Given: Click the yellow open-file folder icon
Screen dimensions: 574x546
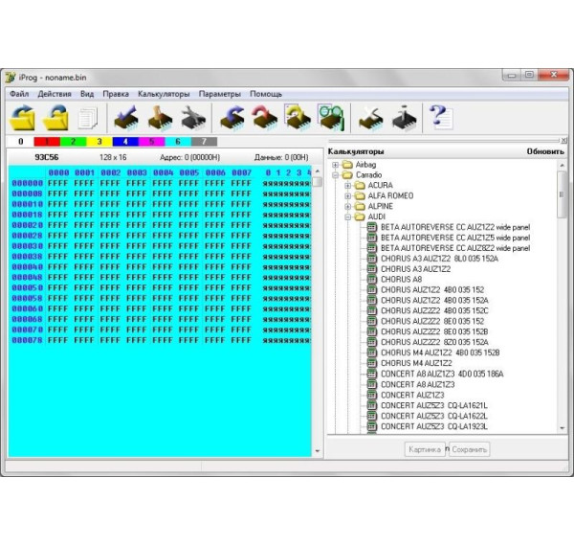Looking at the screenshot, I should tap(22, 118).
